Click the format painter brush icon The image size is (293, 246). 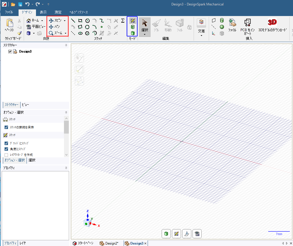(x=19, y=33)
